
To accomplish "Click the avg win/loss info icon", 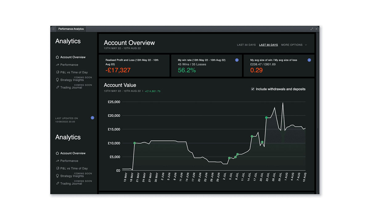I will (309, 60).
